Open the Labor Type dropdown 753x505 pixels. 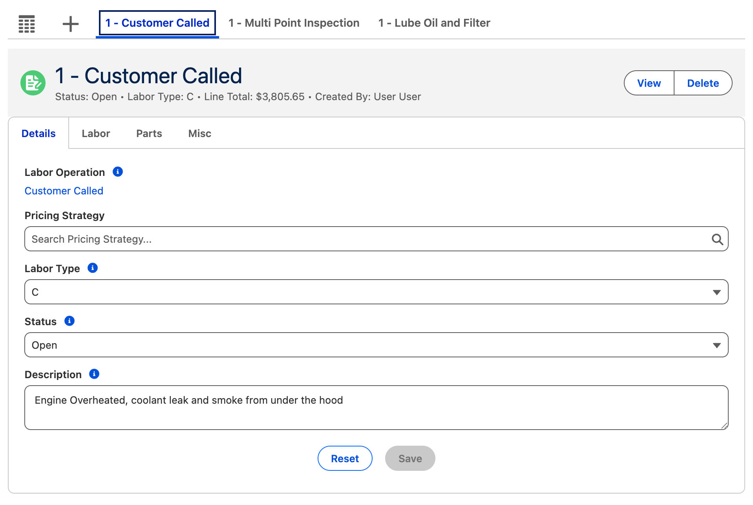[x=376, y=292]
